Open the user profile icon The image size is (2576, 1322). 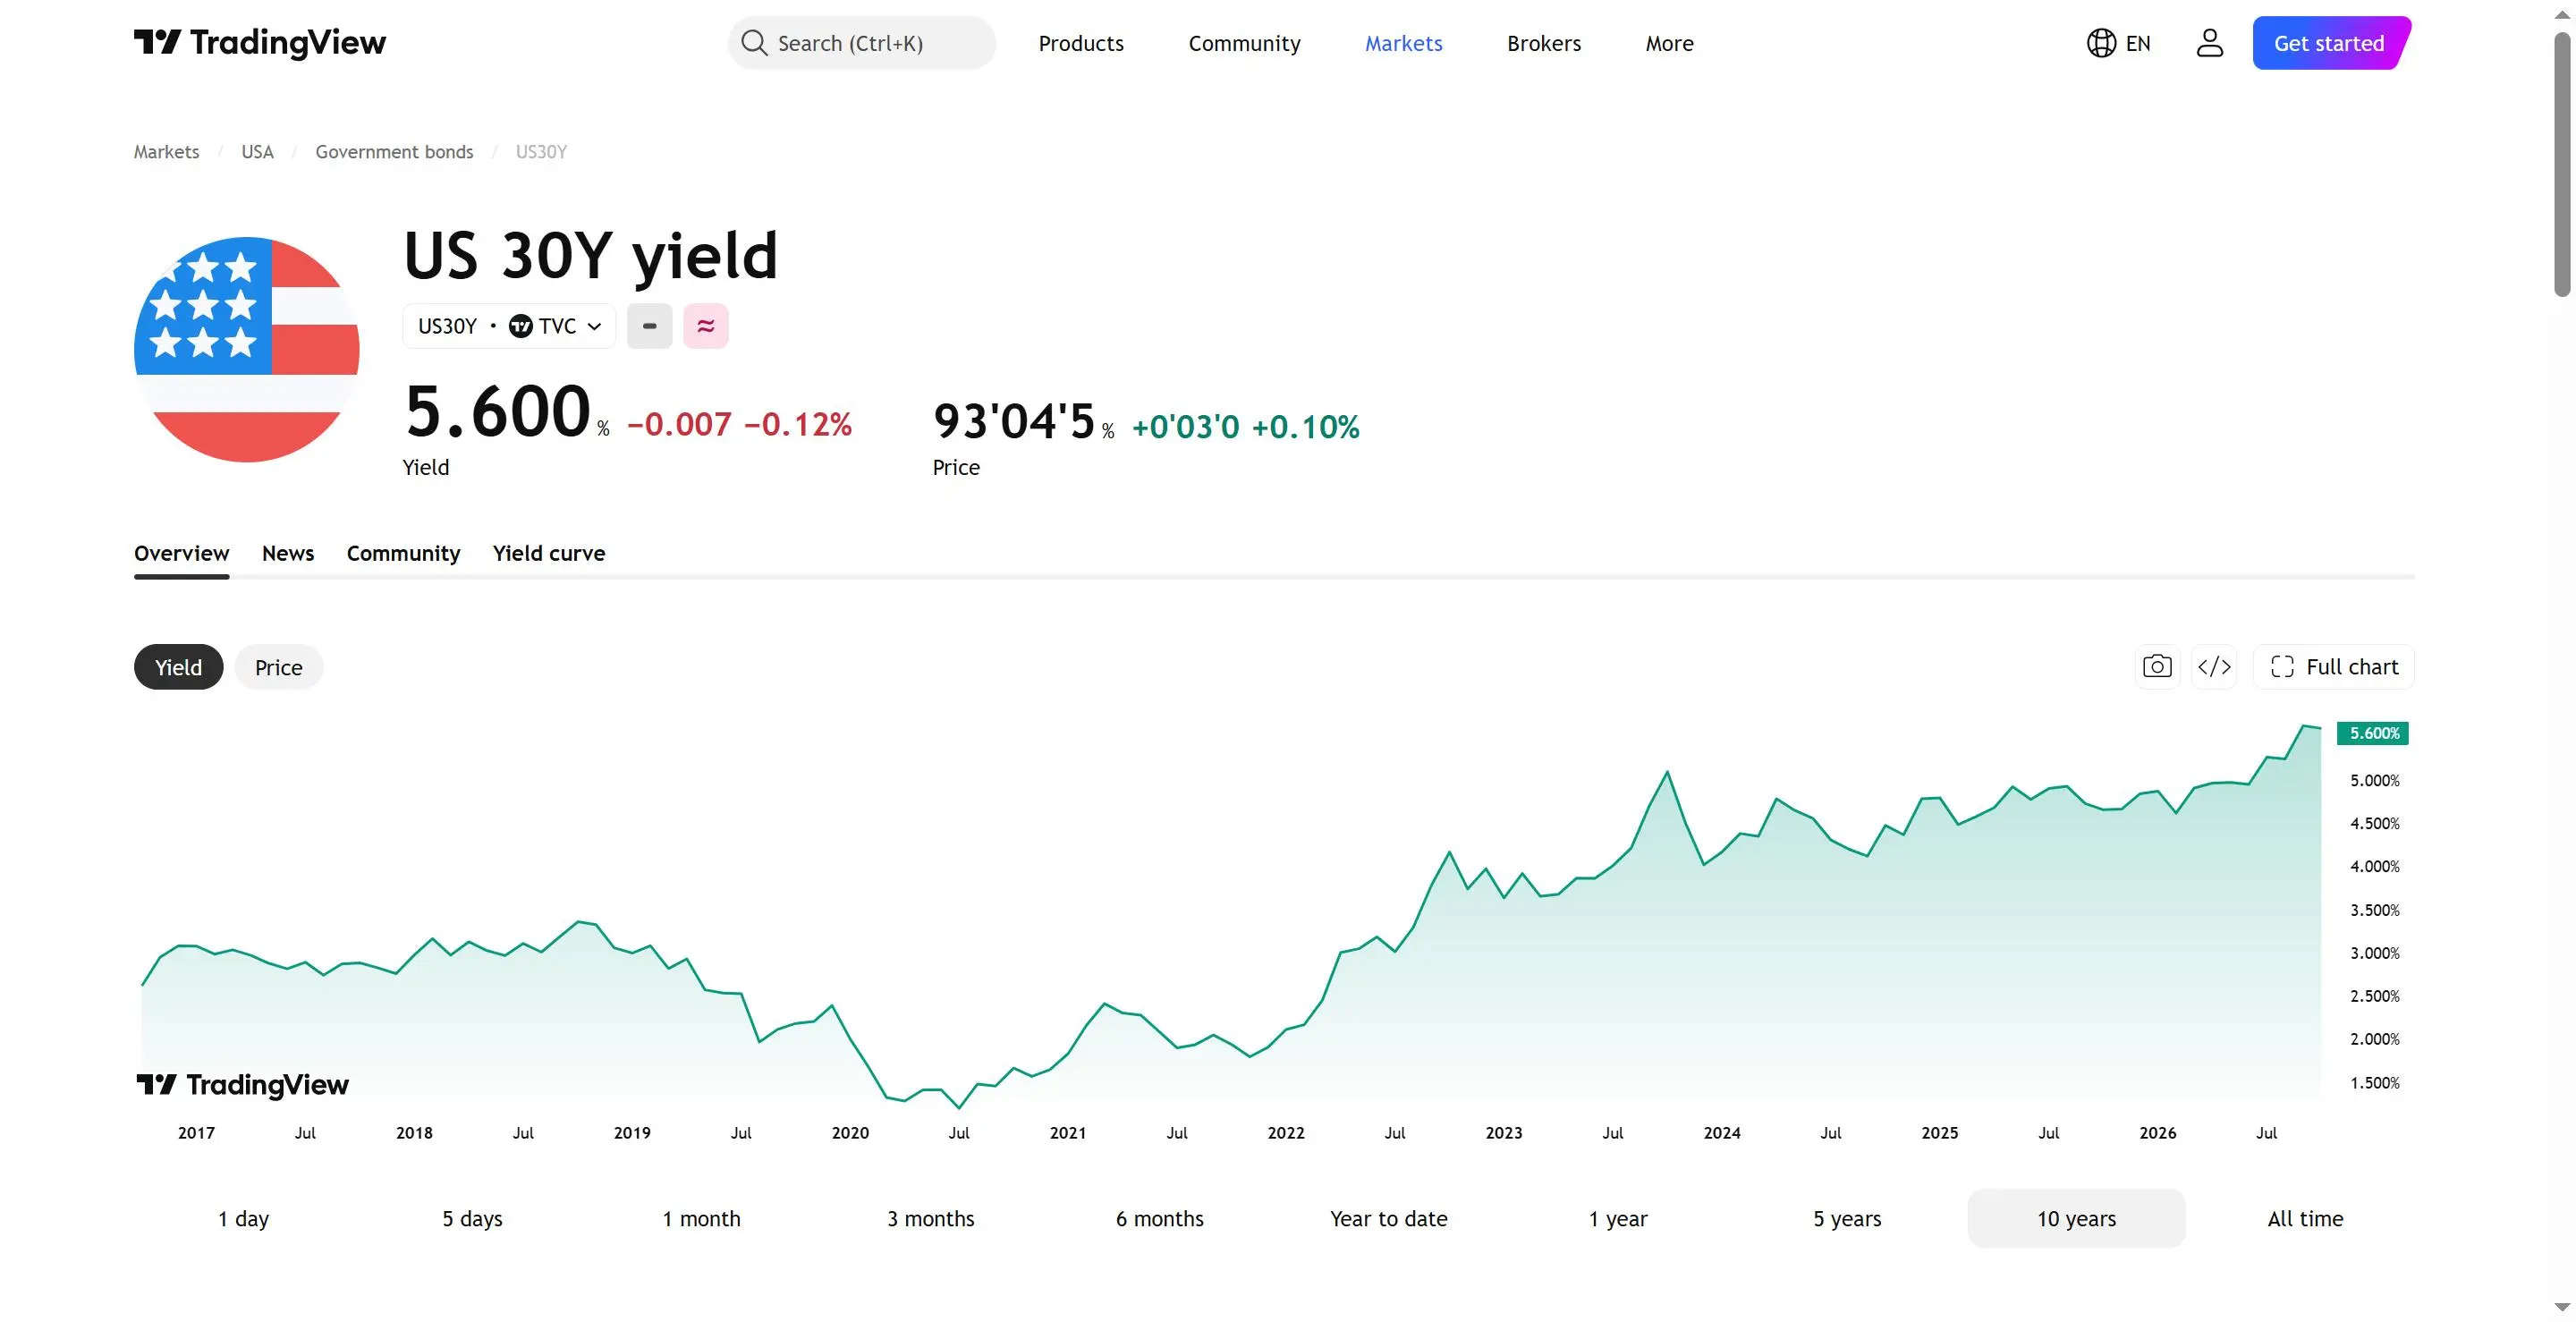2209,43
